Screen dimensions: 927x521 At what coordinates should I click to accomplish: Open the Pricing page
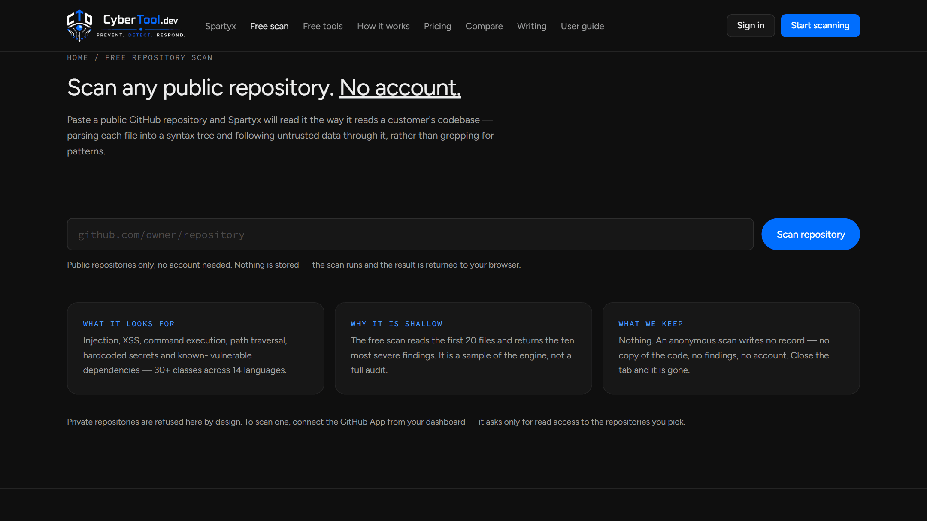coord(437,26)
